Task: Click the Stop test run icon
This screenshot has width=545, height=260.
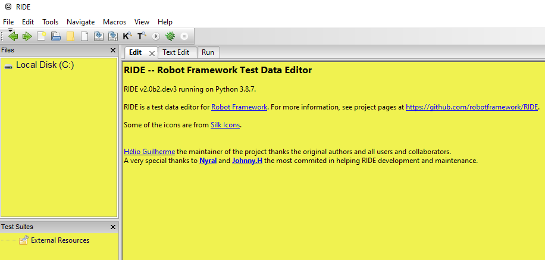Action: pos(184,36)
